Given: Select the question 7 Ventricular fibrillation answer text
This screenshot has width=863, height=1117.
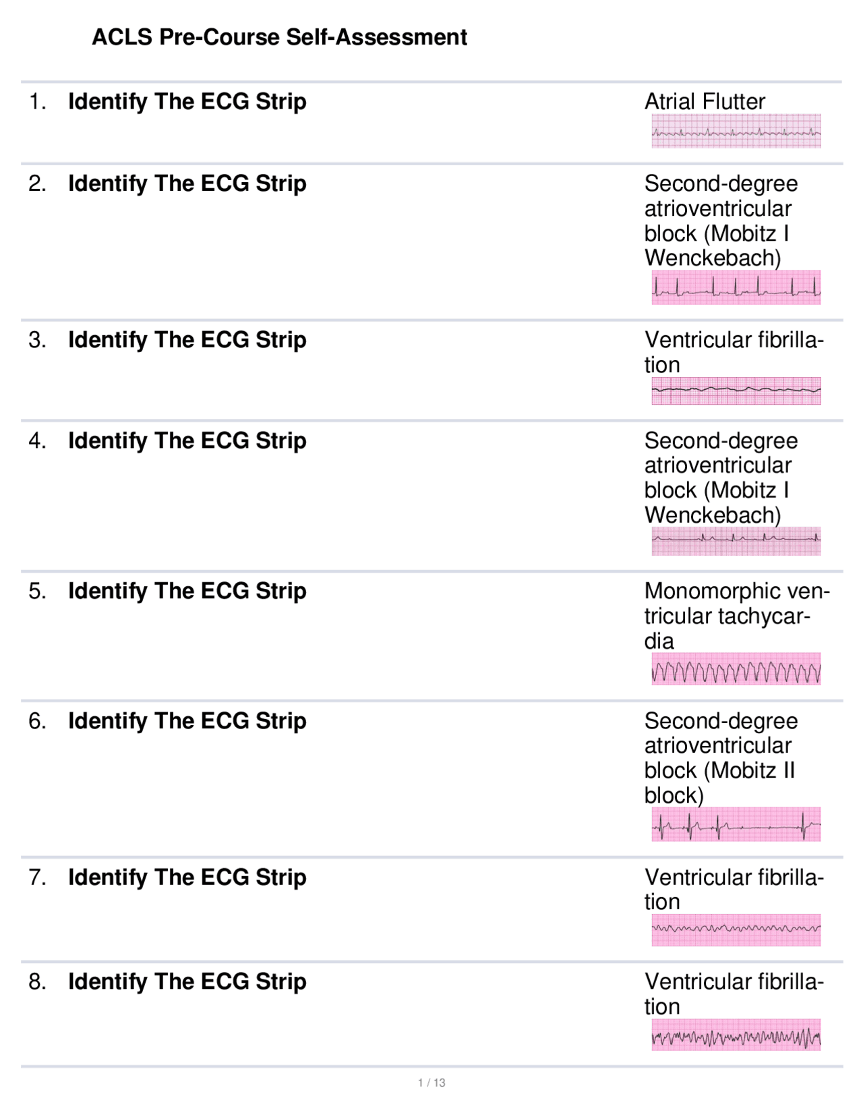Looking at the screenshot, I should [x=733, y=890].
